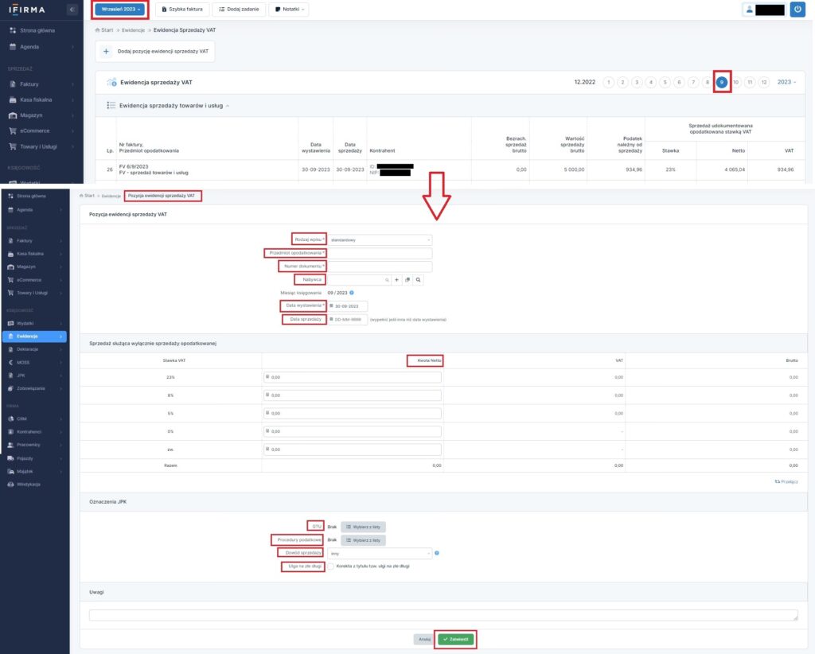815x654 pixels.
Task: Click the blue power logout icon
Action: (x=798, y=10)
